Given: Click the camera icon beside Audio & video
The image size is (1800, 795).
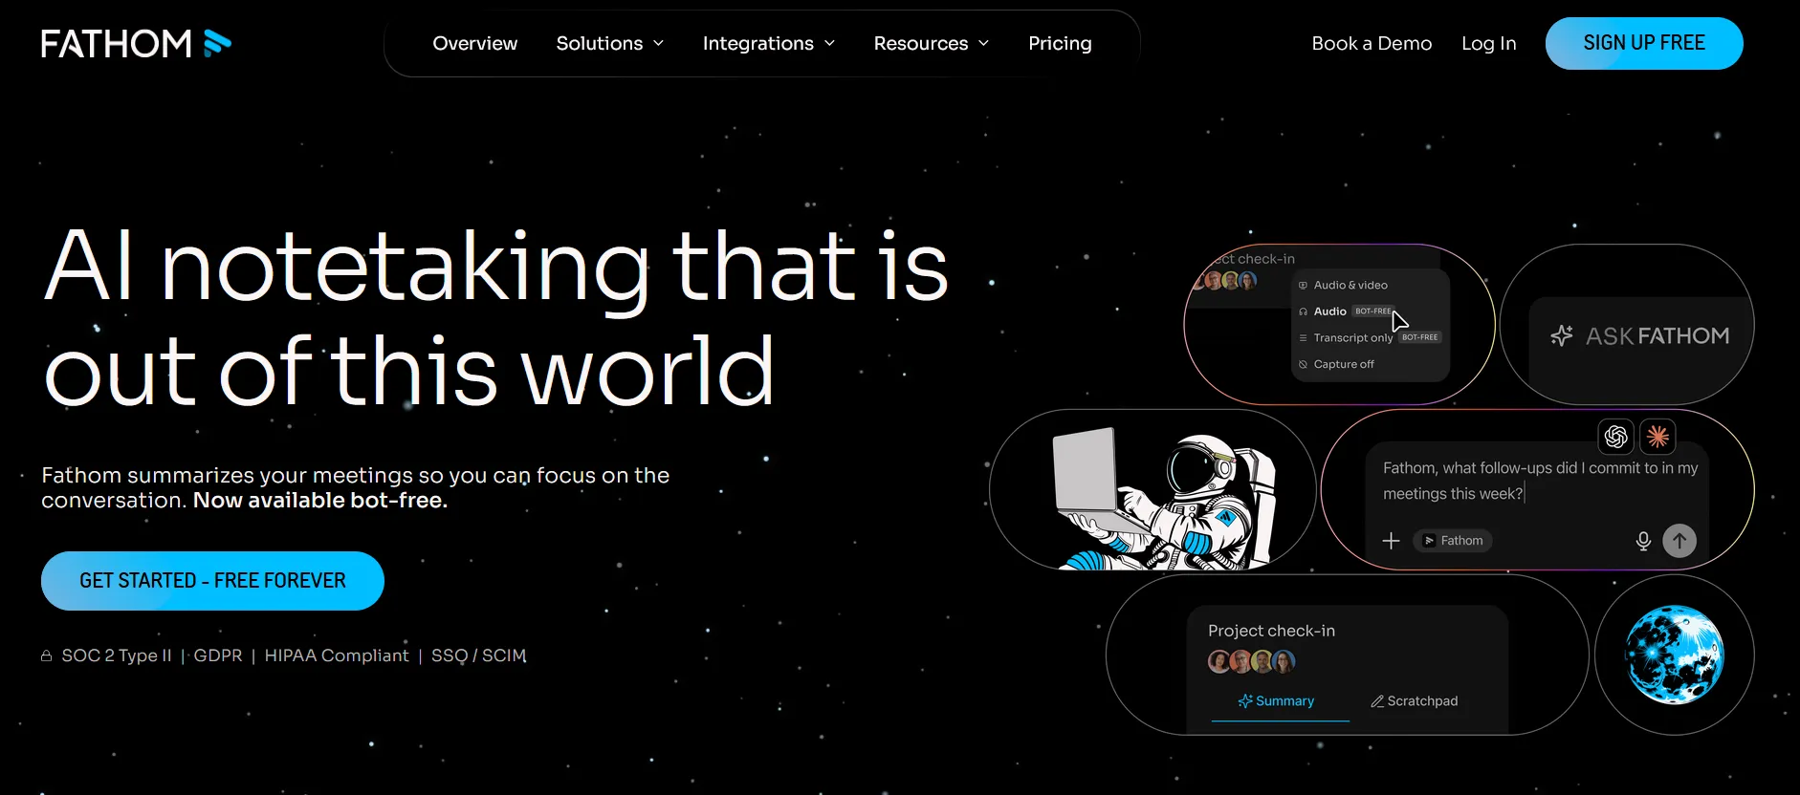Looking at the screenshot, I should click(1303, 285).
